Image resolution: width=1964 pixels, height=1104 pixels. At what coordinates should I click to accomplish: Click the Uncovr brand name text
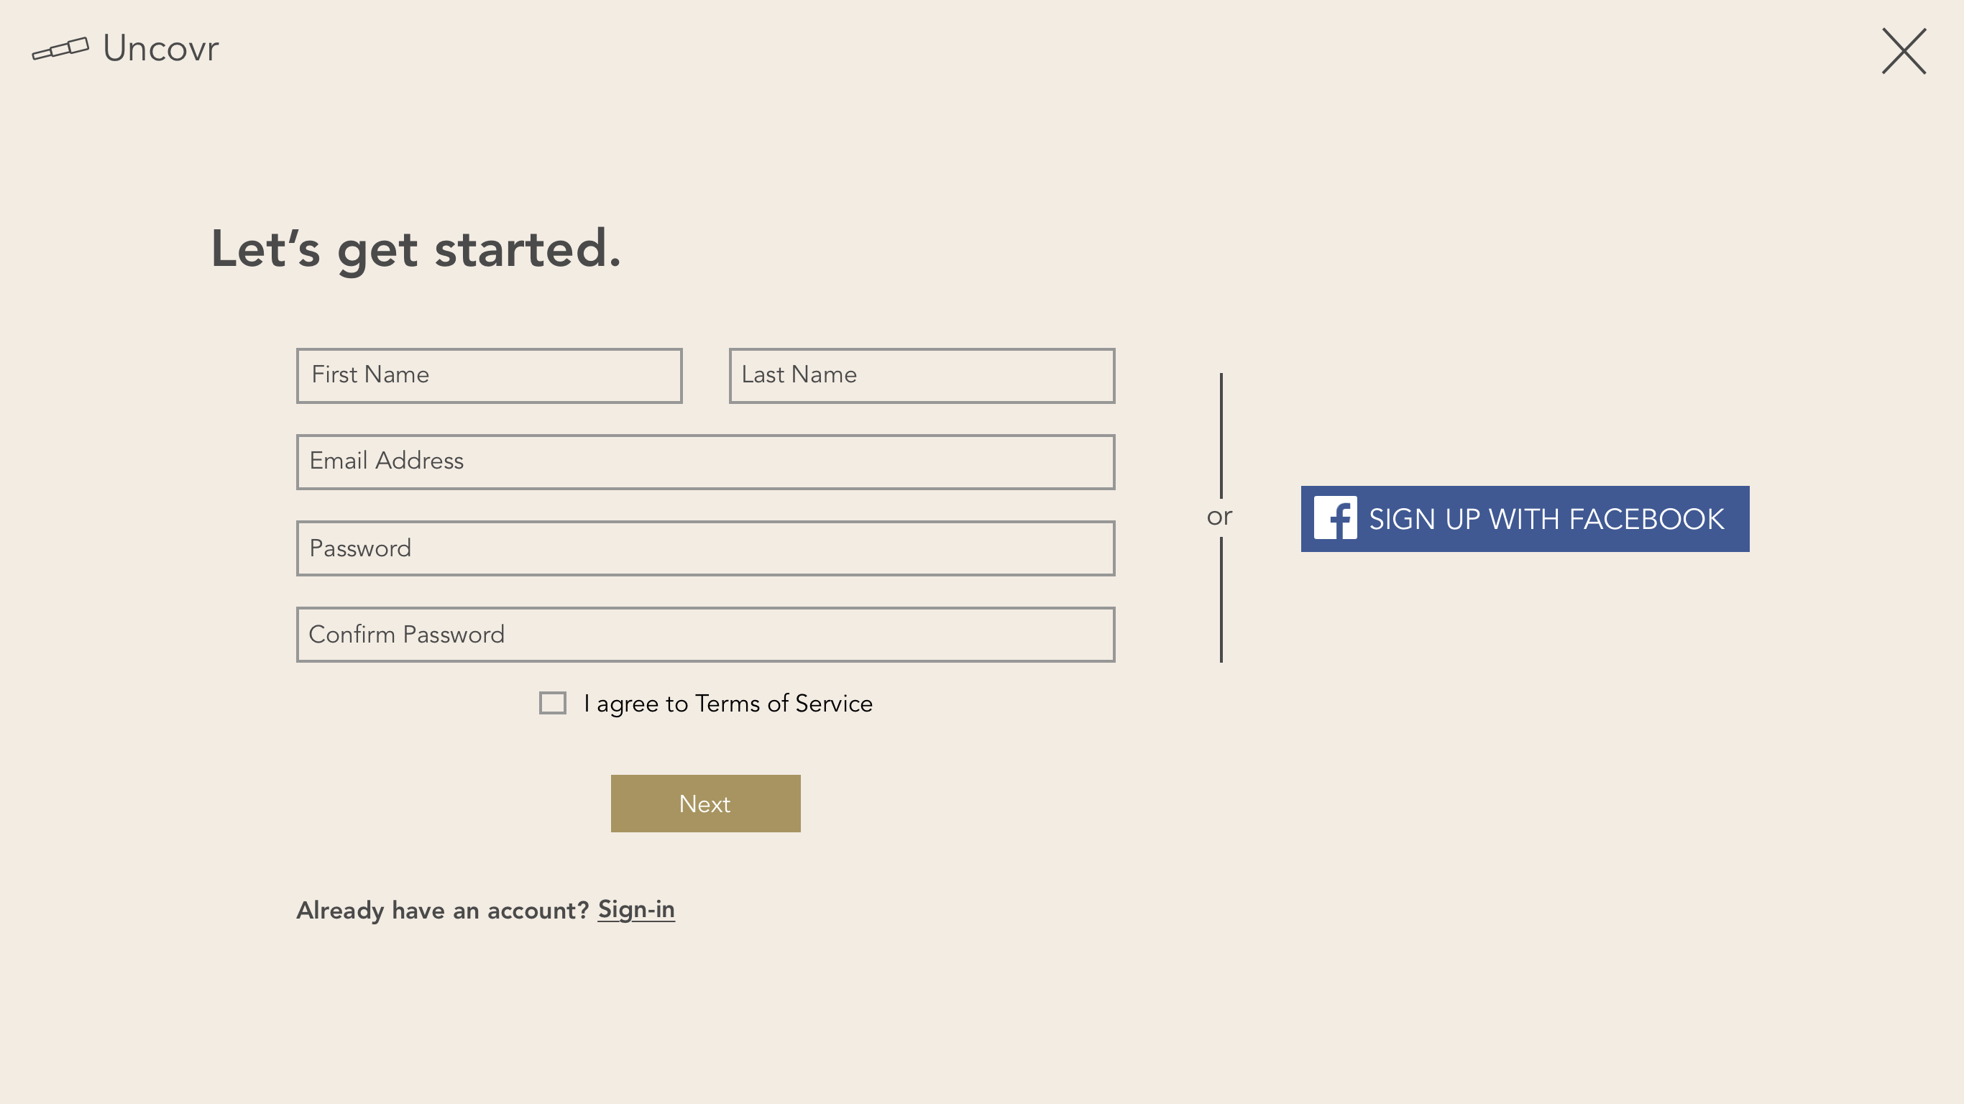[x=161, y=48]
